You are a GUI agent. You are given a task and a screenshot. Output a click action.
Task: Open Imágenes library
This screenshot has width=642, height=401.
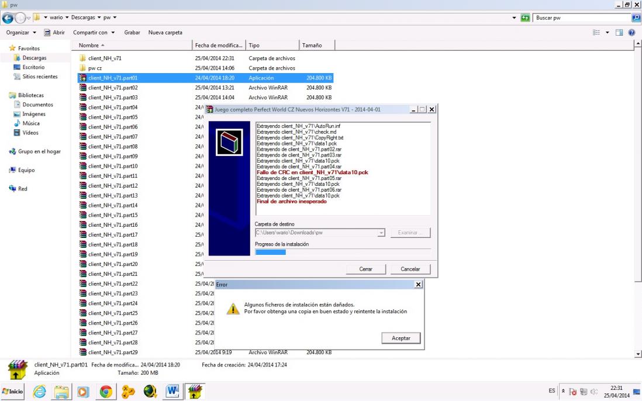click(33, 114)
